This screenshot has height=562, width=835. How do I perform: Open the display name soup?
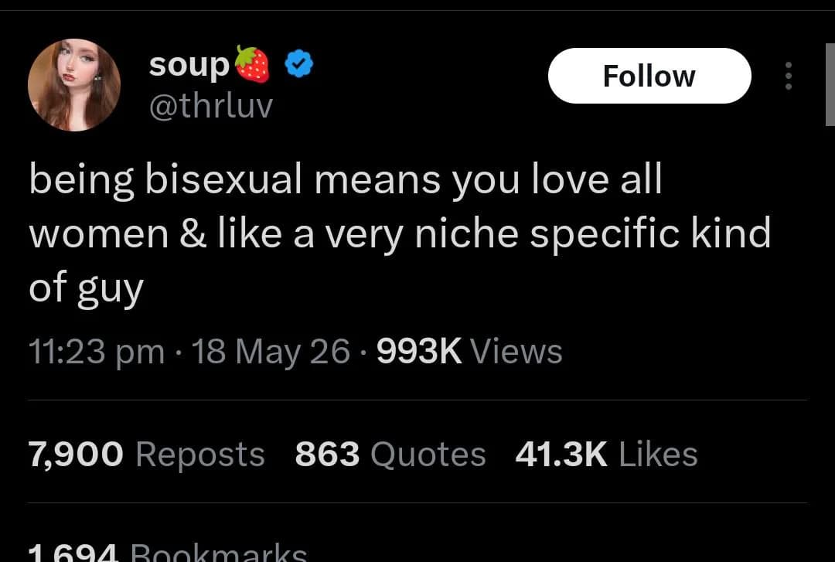click(x=189, y=66)
